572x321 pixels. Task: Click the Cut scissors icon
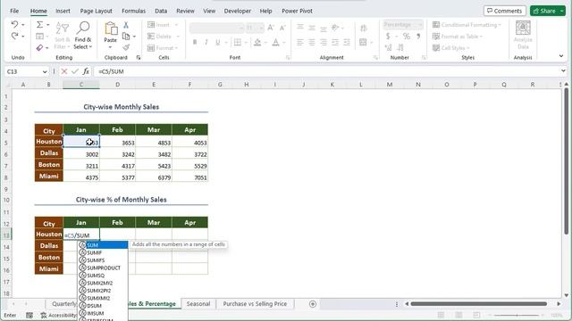pyautogui.click(x=126, y=25)
